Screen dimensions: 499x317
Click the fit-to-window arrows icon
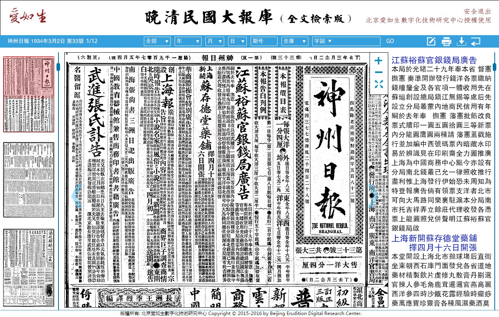pos(378,84)
